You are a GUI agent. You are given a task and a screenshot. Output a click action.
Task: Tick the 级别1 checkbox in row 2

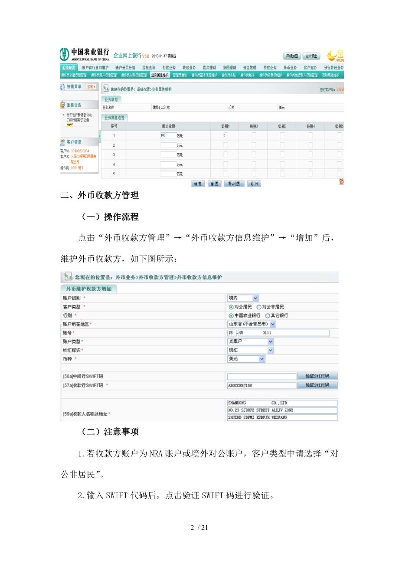click(225, 145)
